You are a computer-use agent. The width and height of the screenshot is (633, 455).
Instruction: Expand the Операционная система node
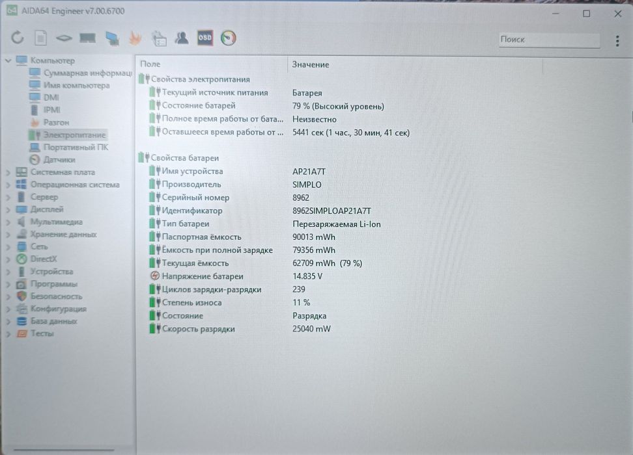pos(8,185)
